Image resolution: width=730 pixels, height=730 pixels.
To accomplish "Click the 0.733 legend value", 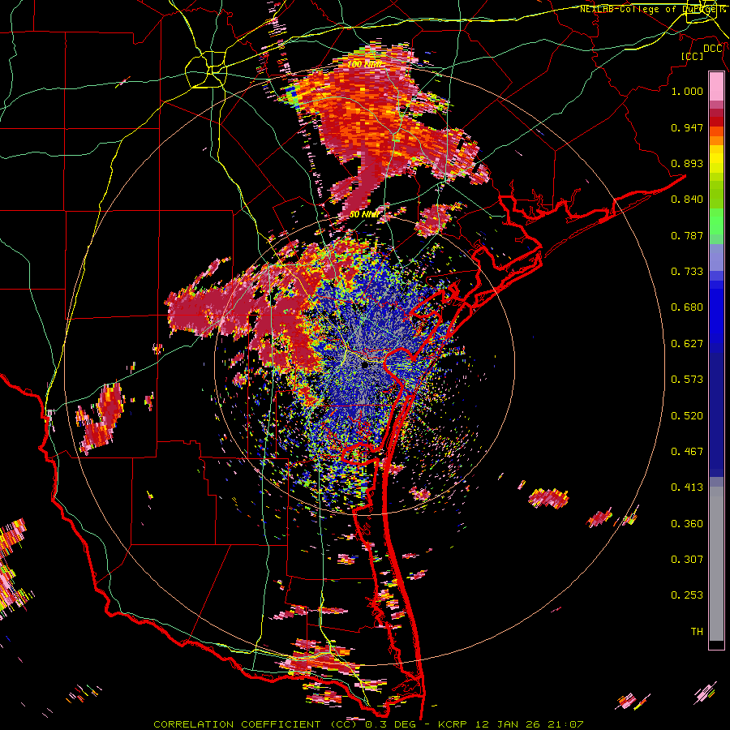I will click(687, 272).
